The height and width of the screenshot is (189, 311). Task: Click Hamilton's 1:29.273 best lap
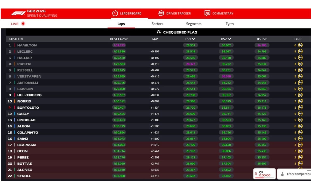click(x=119, y=45)
